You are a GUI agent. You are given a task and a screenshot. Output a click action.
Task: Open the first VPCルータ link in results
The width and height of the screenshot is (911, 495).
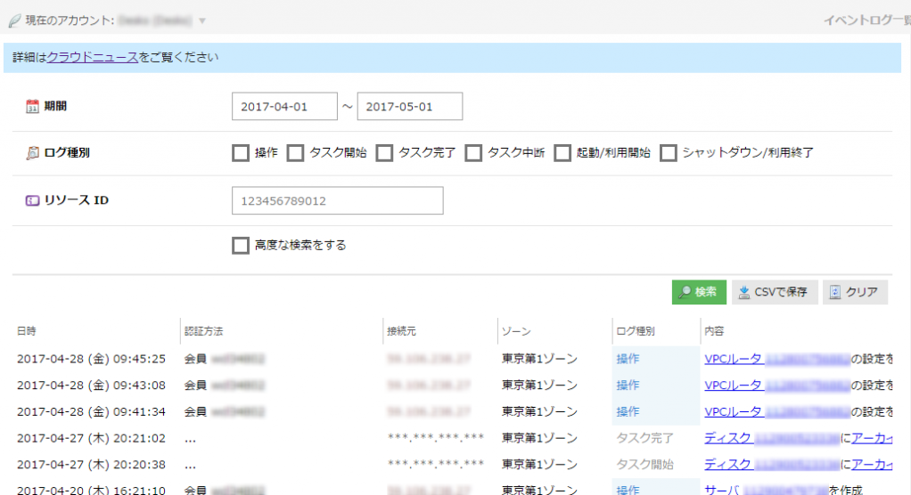coord(733,360)
